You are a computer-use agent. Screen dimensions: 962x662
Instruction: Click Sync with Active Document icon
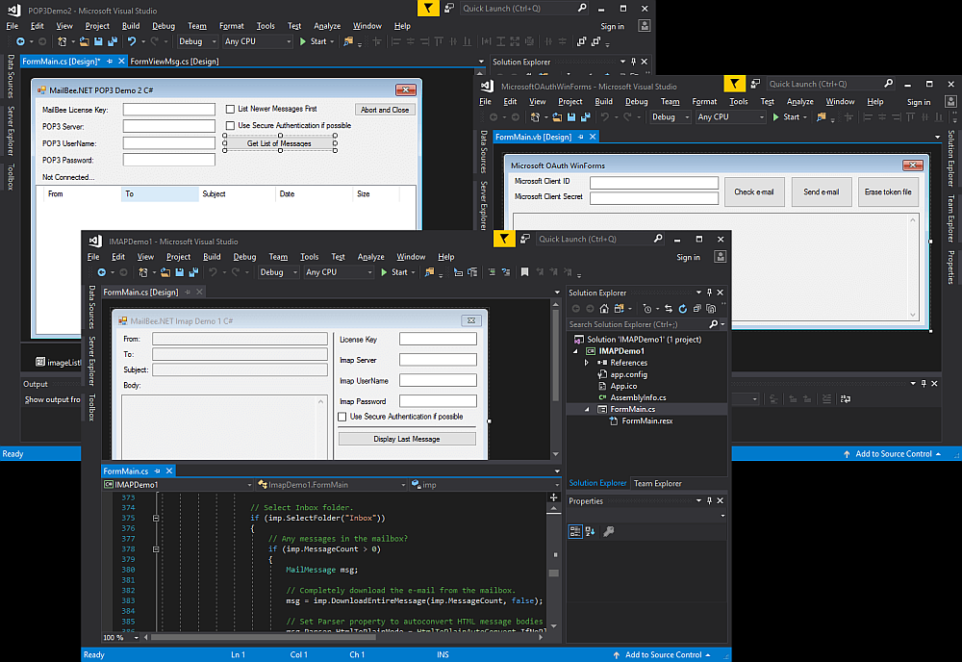669,309
